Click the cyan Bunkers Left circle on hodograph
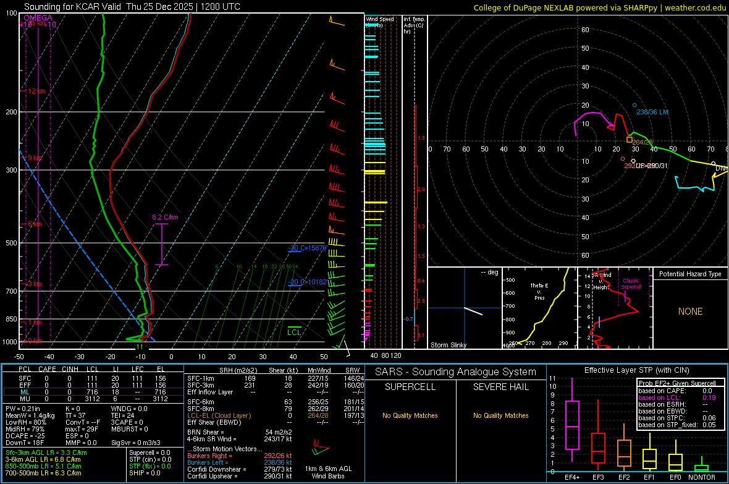The width and height of the screenshot is (729, 484). point(634,105)
